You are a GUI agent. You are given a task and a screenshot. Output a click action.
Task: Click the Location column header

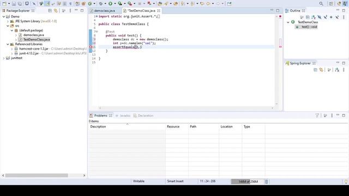click(231, 127)
